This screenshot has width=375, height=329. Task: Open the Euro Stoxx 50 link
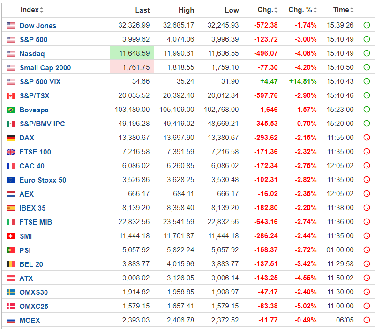pos(43,180)
